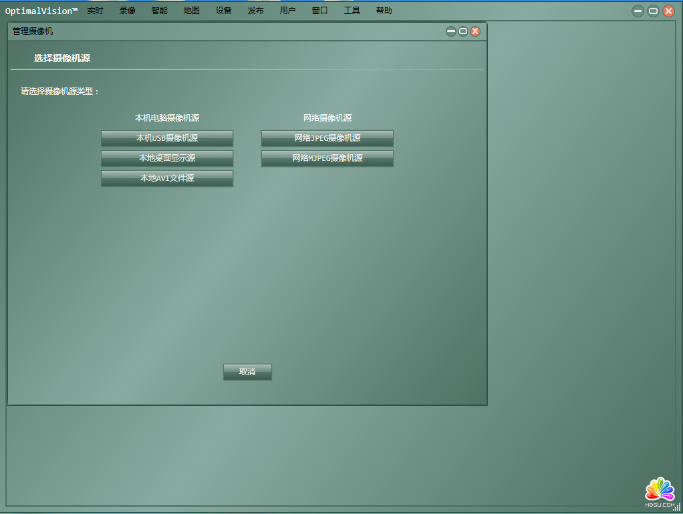683x514 pixels.
Task: Select 本地桌面显示源 as camera source
Action: (167, 158)
